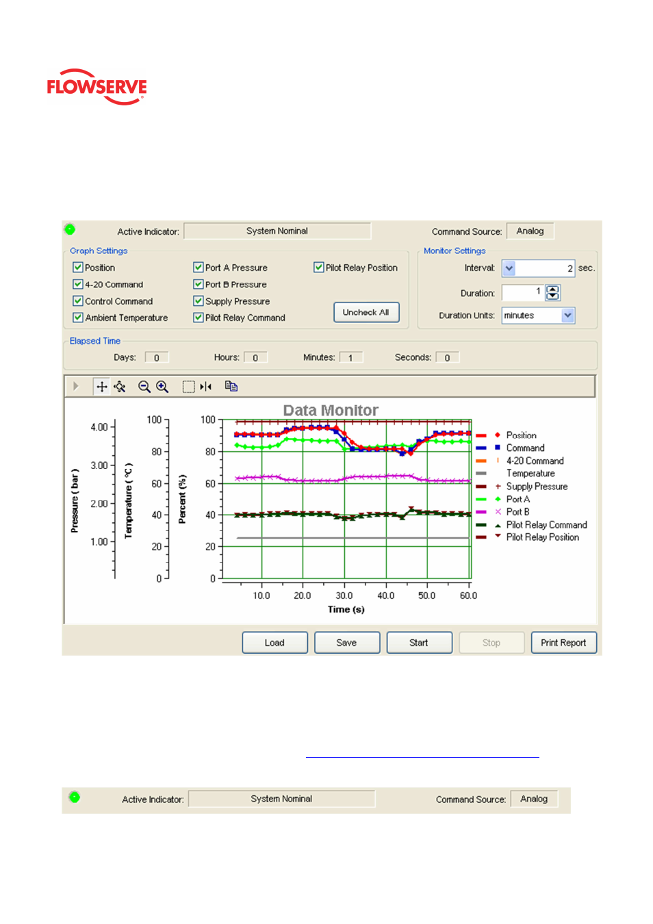Select the dashed zoom box tool
This screenshot has width=653, height=924.
click(188, 387)
